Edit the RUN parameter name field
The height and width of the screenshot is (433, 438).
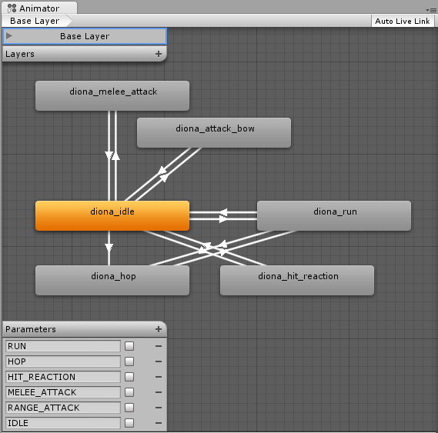coord(63,346)
